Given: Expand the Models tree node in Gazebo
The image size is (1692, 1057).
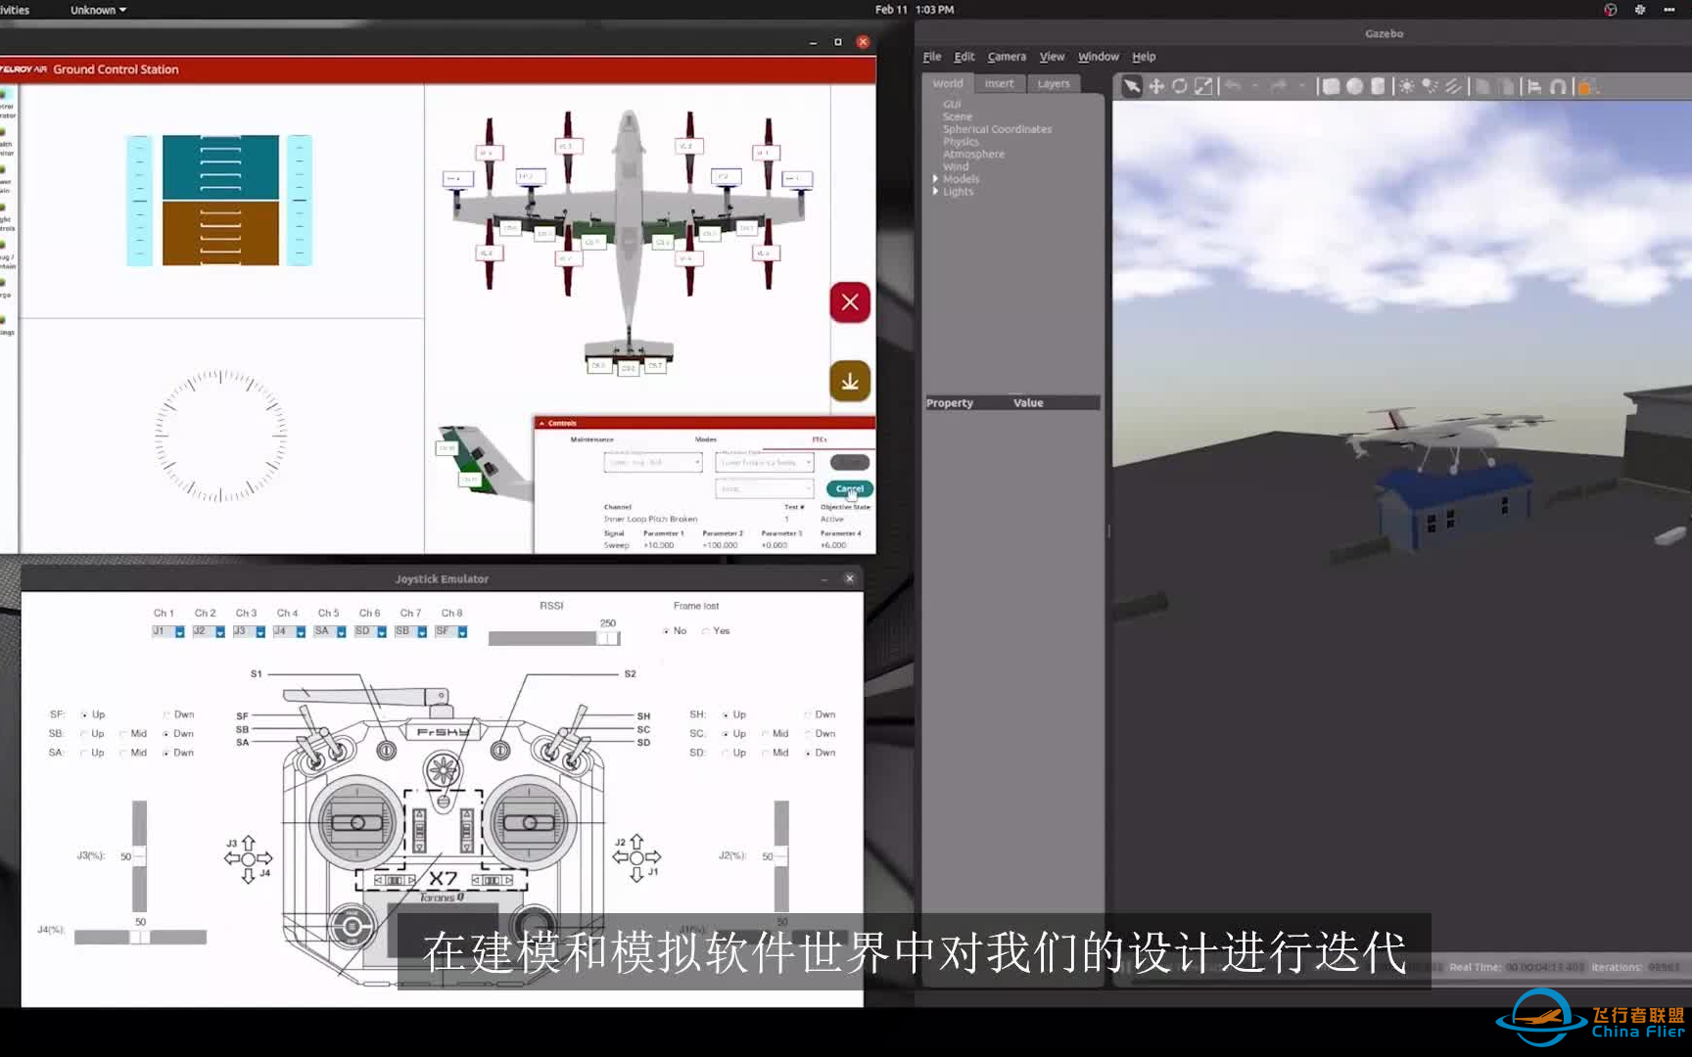Looking at the screenshot, I should [x=935, y=179].
